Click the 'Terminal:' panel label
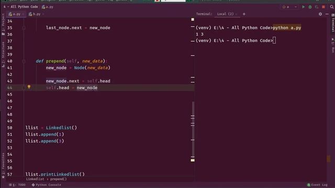The image size is (335, 188). pyautogui.click(x=204, y=14)
